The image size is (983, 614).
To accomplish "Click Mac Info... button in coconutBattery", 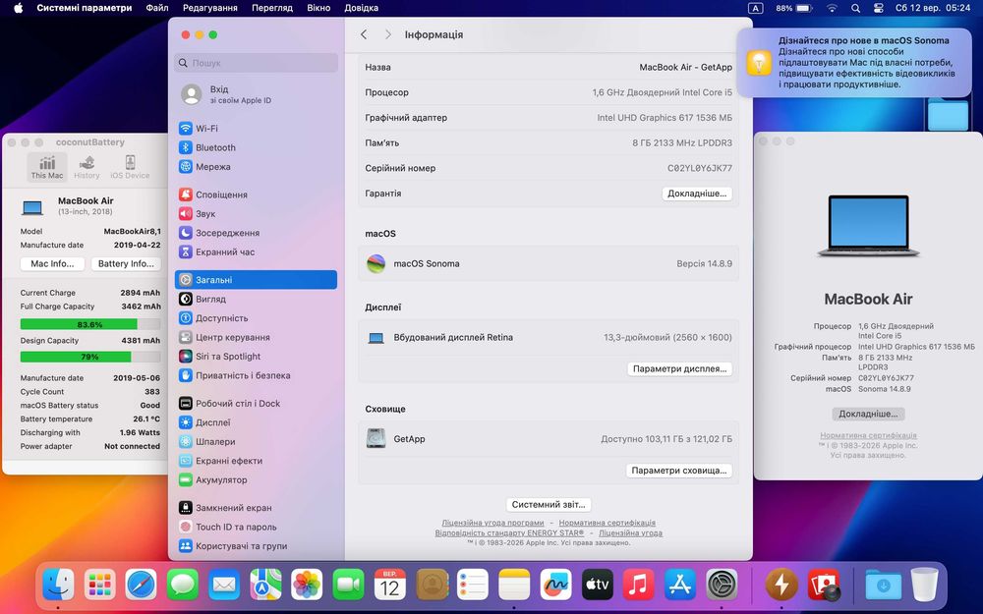I will (52, 263).
